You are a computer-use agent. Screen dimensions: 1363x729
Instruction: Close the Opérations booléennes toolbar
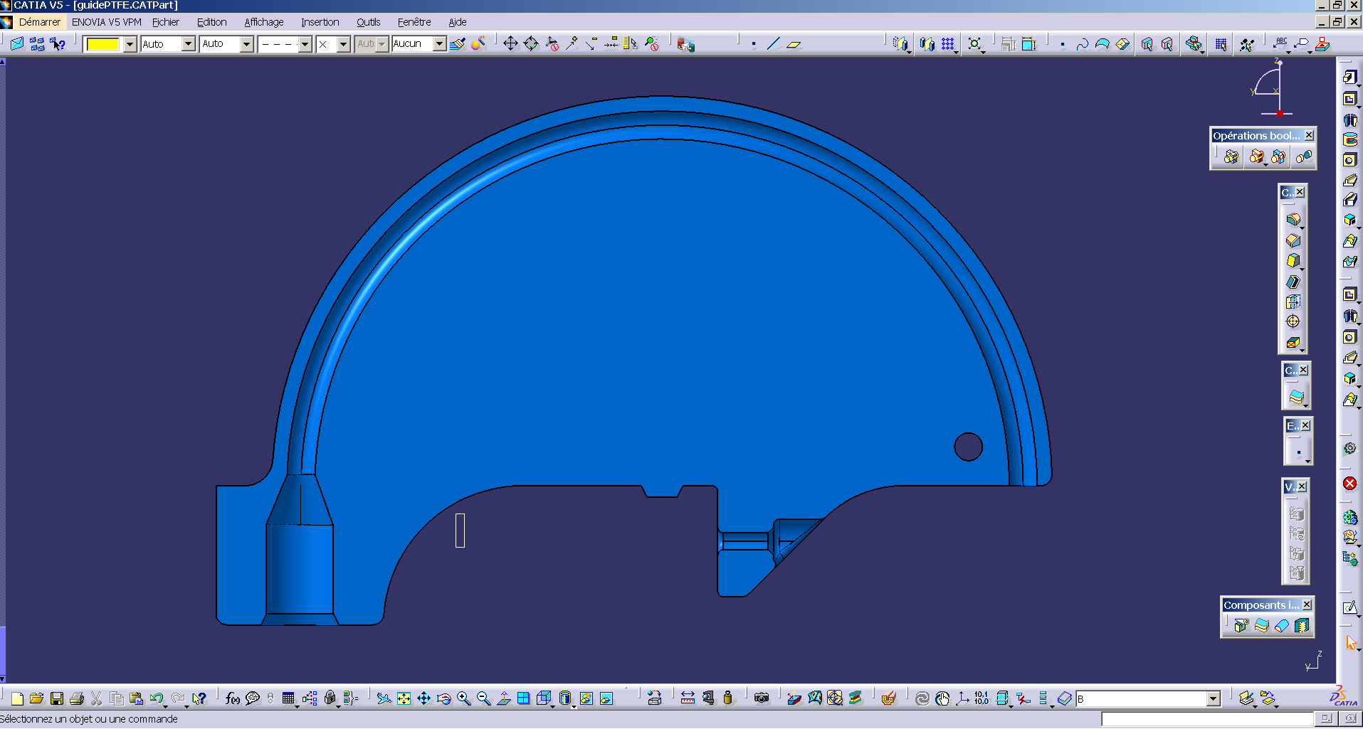coord(1309,135)
